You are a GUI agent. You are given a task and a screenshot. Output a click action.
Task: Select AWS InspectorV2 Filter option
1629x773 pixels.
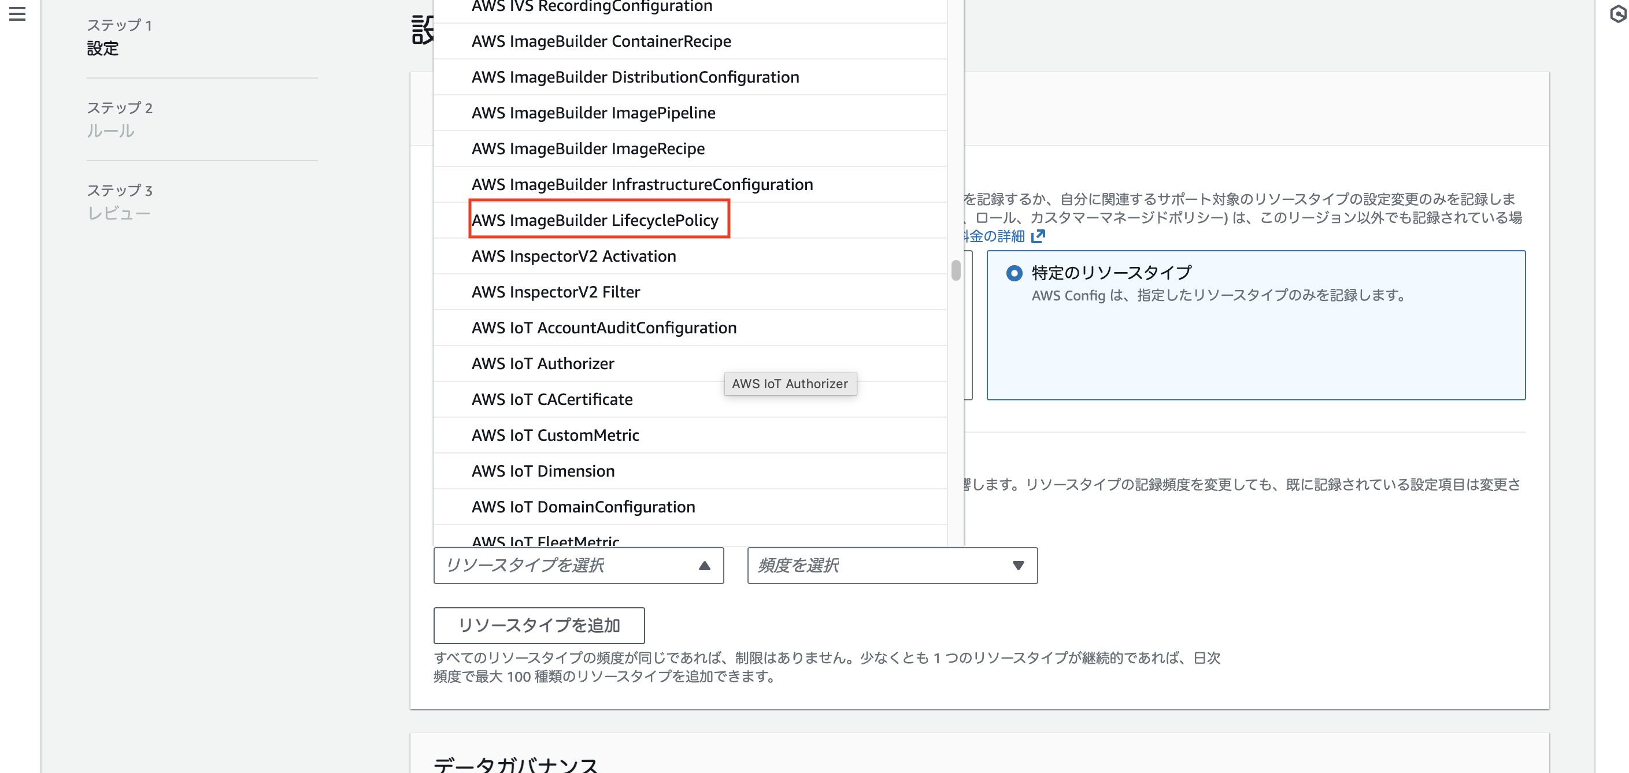pos(555,291)
